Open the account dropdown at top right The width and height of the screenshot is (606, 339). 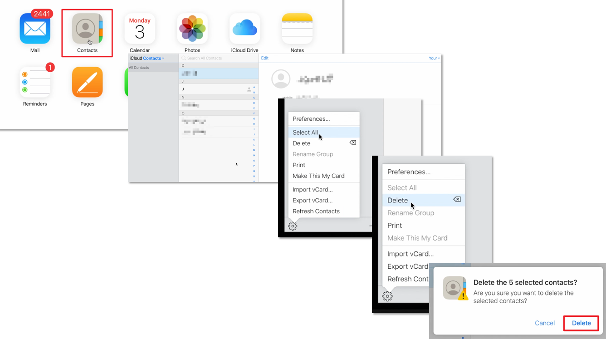click(x=434, y=58)
